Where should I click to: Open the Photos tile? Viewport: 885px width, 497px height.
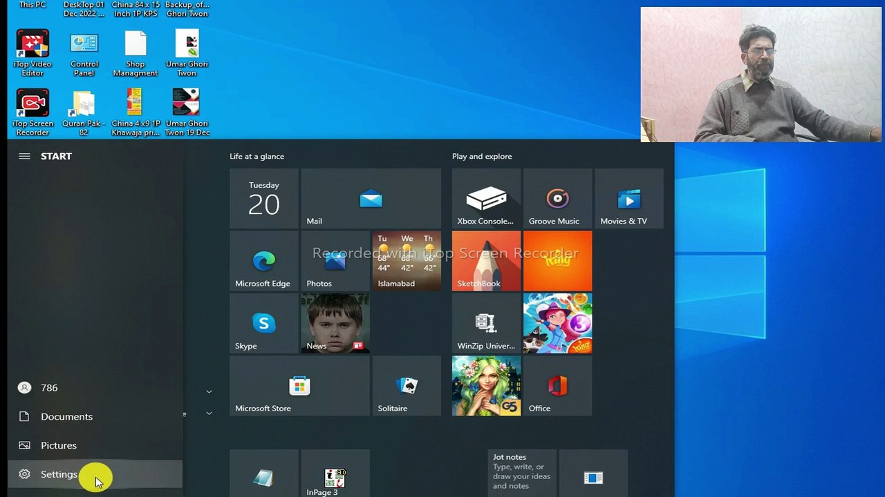click(x=335, y=261)
